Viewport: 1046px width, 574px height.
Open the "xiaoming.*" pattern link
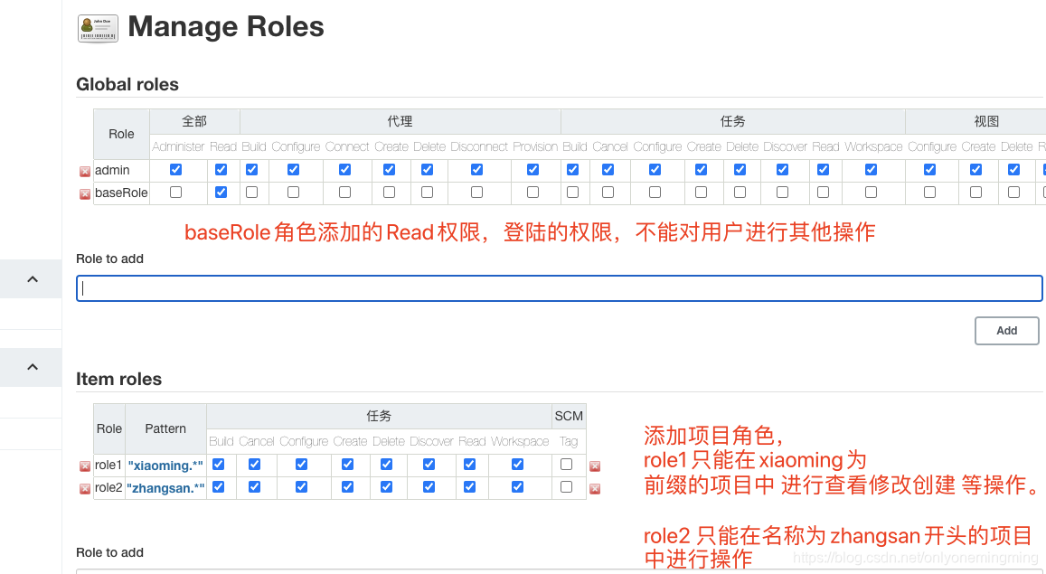point(165,465)
